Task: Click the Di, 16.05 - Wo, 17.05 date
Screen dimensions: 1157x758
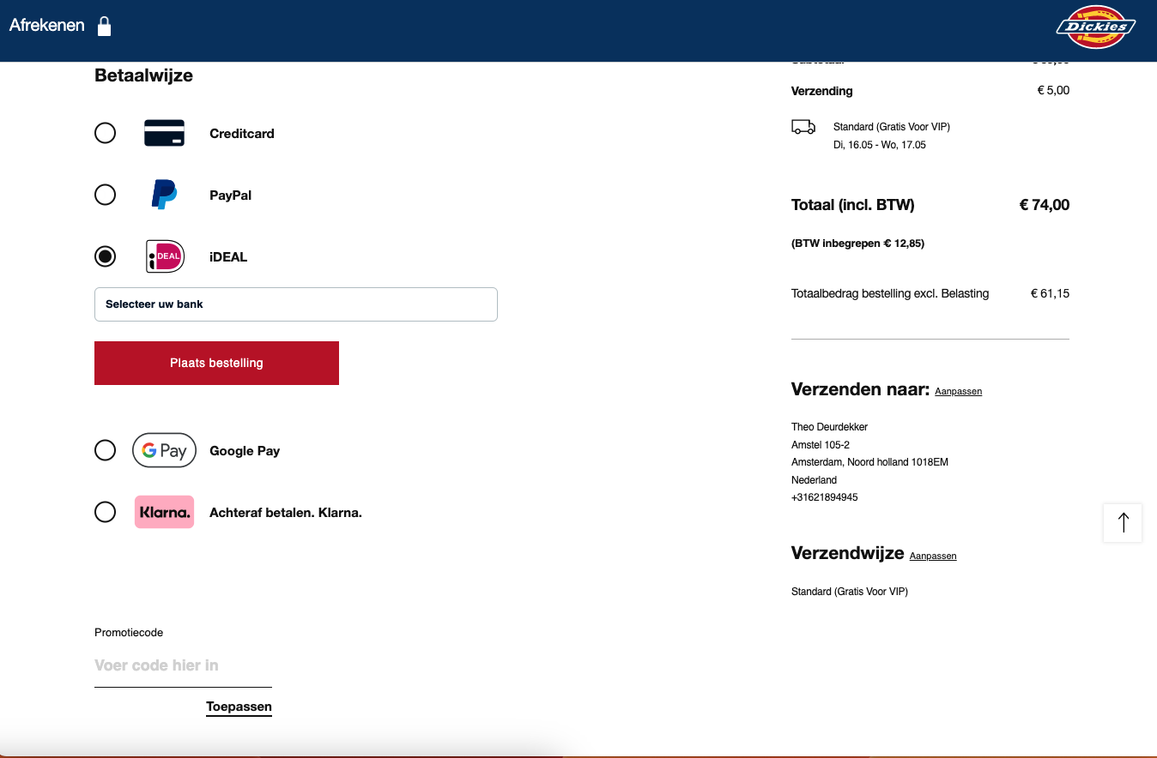Action: click(x=880, y=145)
